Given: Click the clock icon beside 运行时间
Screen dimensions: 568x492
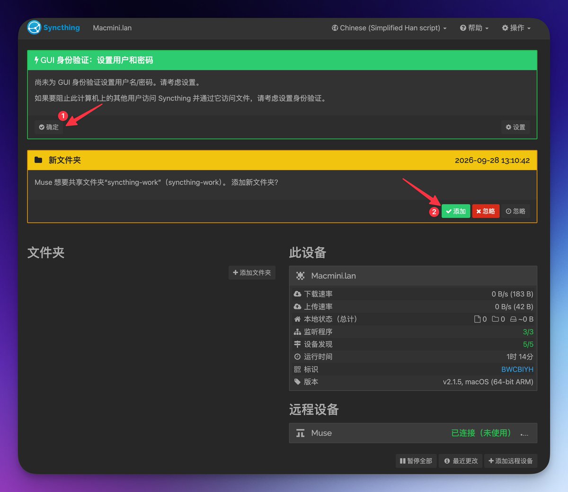Looking at the screenshot, I should pyautogui.click(x=297, y=357).
